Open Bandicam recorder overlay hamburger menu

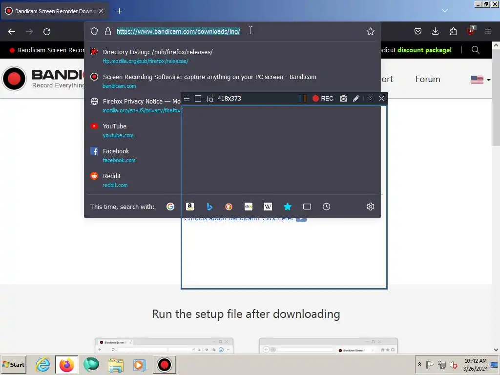[187, 99]
